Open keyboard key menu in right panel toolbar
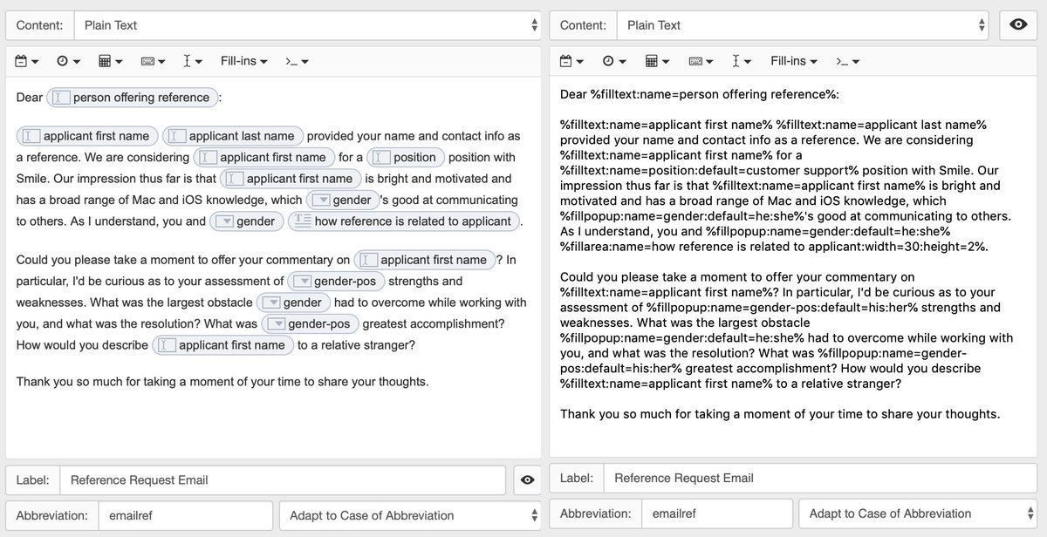This screenshot has width=1047, height=537. coord(701,61)
